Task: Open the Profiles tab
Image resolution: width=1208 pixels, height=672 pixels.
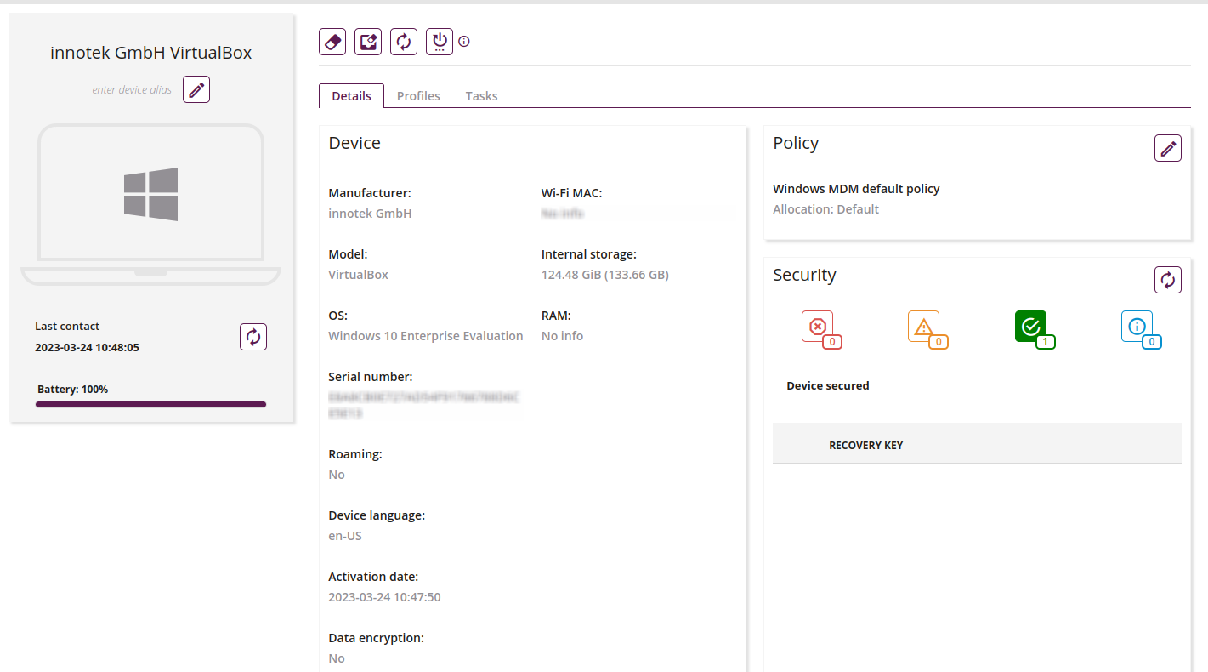Action: click(418, 96)
